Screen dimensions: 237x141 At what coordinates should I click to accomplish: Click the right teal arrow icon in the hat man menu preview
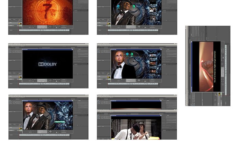pyautogui.click(x=133, y=6)
